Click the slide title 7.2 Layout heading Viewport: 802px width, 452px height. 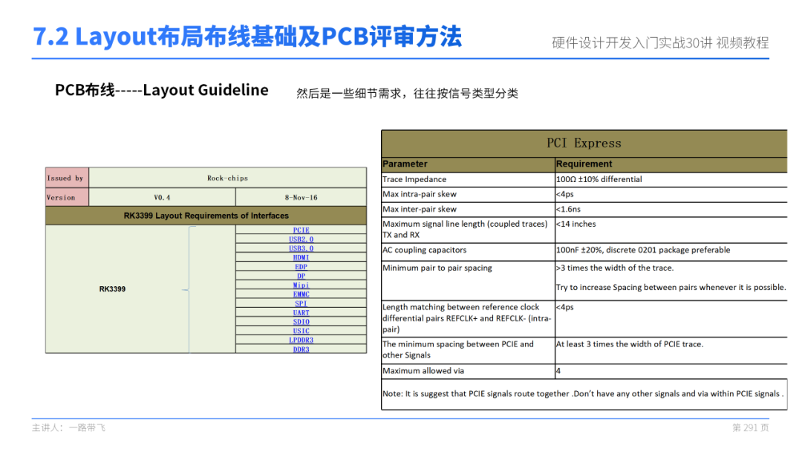pyautogui.click(x=247, y=37)
